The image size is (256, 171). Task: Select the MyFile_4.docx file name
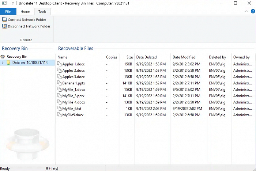[74, 102]
